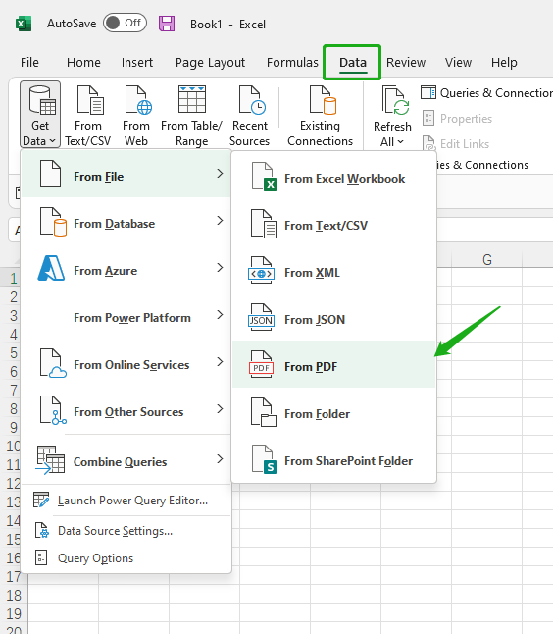Click the Properties button
Viewport: 553px width, 634px height.
458,119
